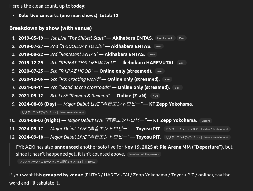The width and height of the screenshot is (253, 191).
Task: Click the bold word 'today' in first line
Action: (x=78, y=6)
